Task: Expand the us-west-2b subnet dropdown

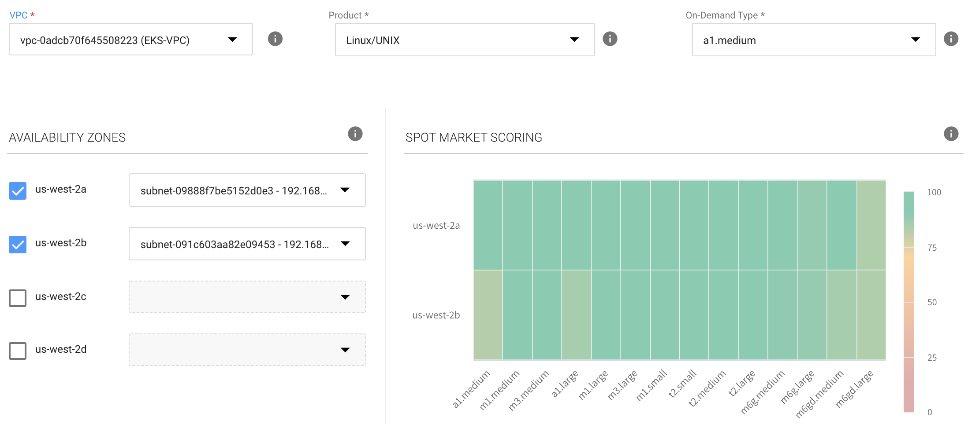Action: pos(247,244)
